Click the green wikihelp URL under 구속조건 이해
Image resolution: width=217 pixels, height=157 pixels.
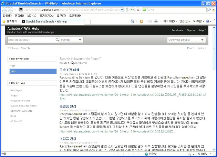133,97
